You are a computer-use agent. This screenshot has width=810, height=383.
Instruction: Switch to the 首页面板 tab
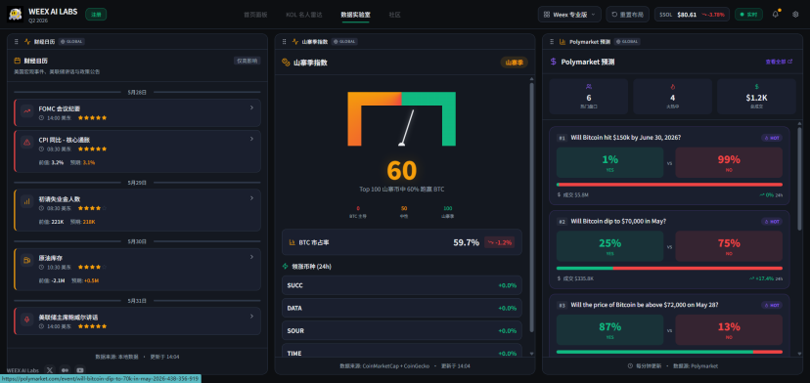[255, 15]
